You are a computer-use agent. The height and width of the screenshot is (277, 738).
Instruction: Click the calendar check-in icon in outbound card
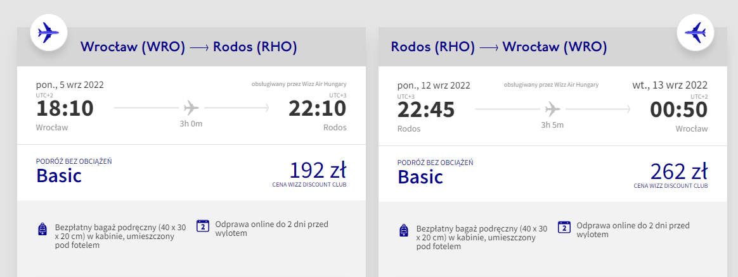coord(203,226)
